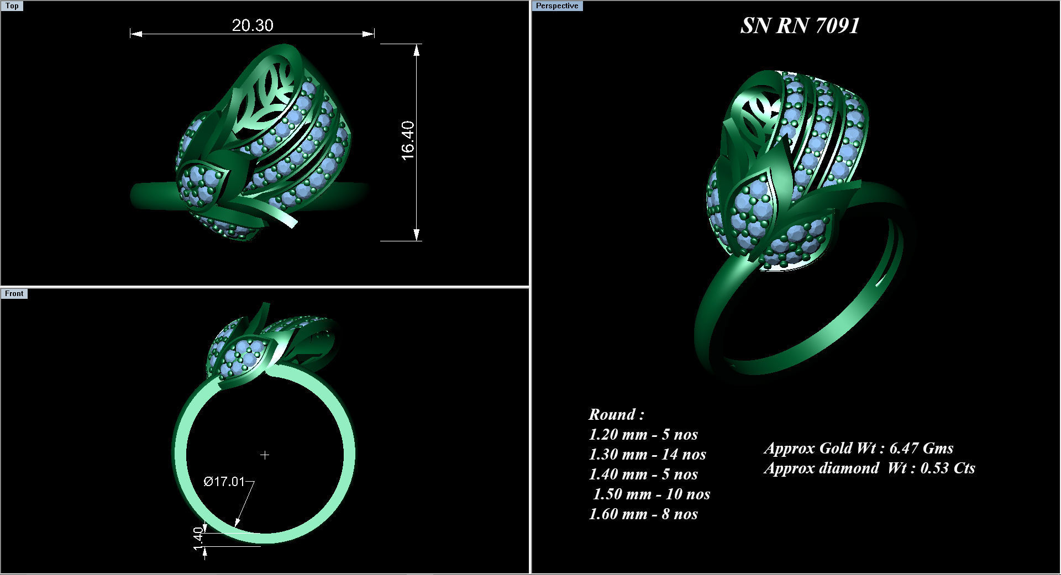Click the SN RN 7091 title text
Screen dimensions: 1061x575
[800, 25]
